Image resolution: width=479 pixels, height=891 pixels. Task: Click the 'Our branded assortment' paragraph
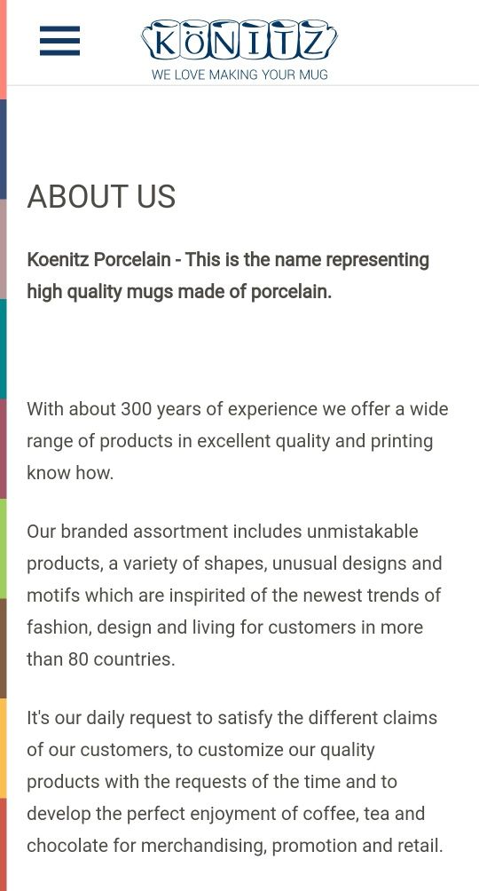pyautogui.click(x=234, y=595)
